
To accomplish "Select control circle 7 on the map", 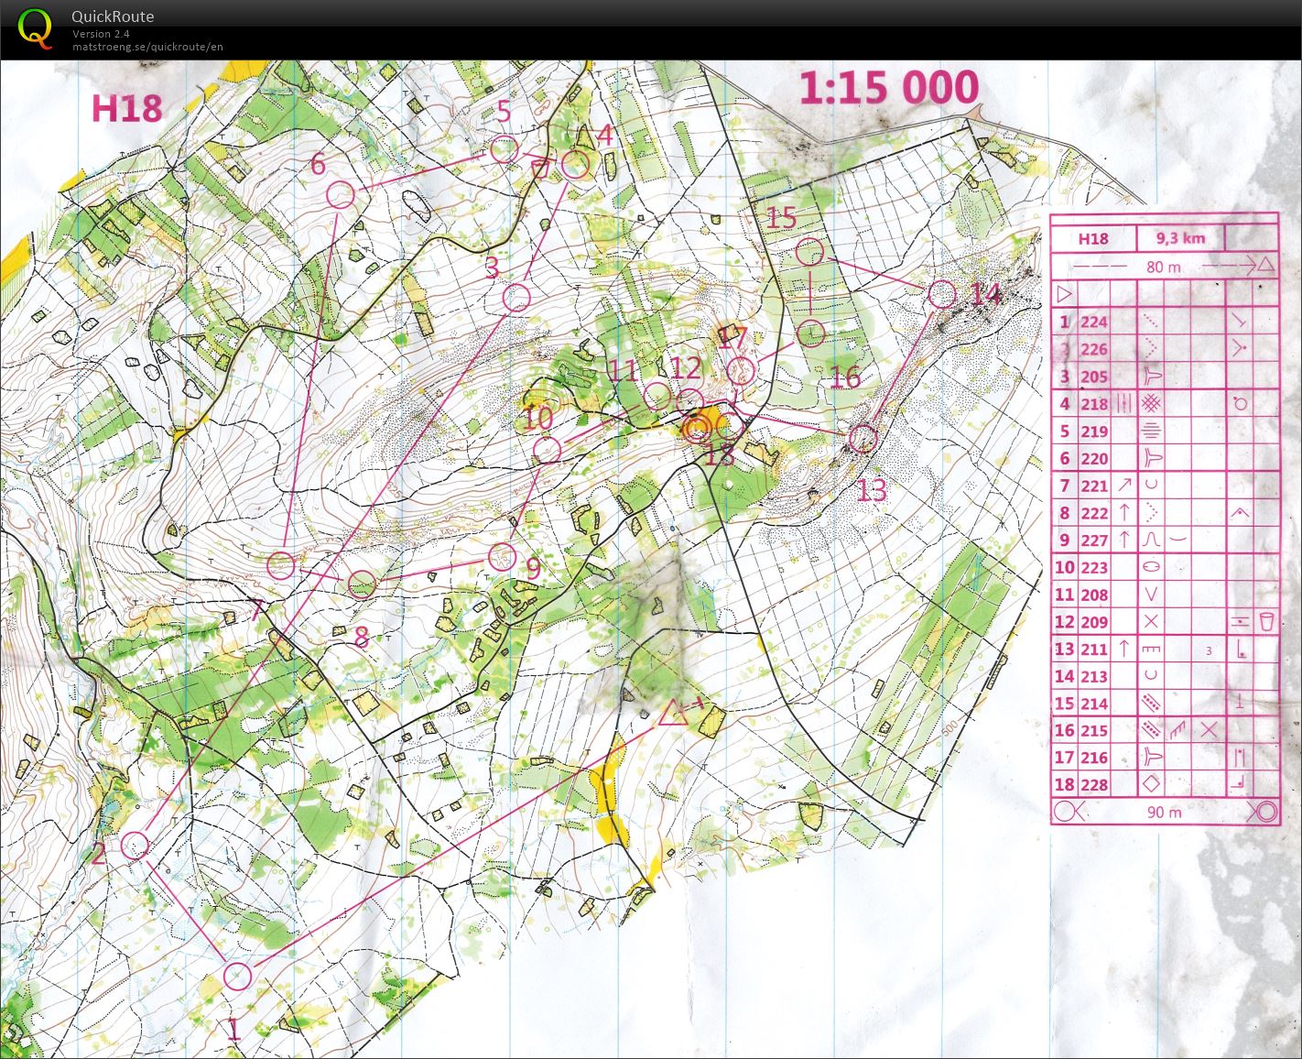I will coord(282,564).
